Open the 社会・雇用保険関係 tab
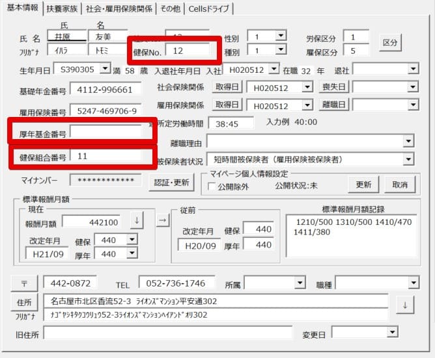Viewport: 435px width, 358px height. click(119, 8)
